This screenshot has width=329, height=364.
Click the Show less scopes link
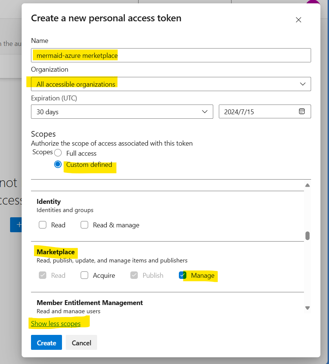(x=56, y=324)
